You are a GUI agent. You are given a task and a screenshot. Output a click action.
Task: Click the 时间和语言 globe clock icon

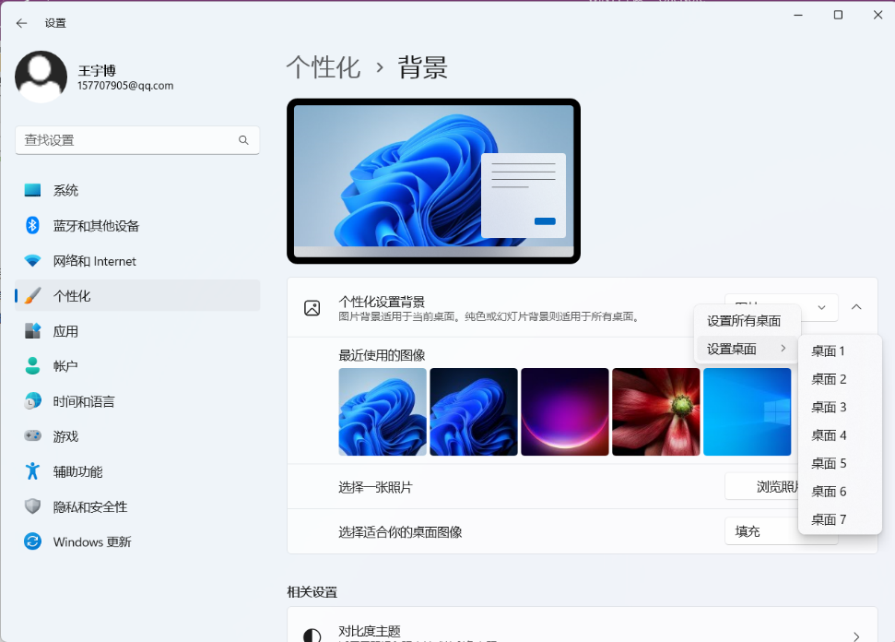32,401
